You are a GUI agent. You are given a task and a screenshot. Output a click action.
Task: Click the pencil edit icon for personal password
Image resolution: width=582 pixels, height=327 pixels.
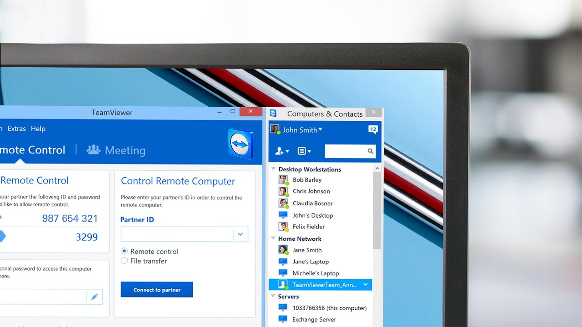[x=94, y=297]
